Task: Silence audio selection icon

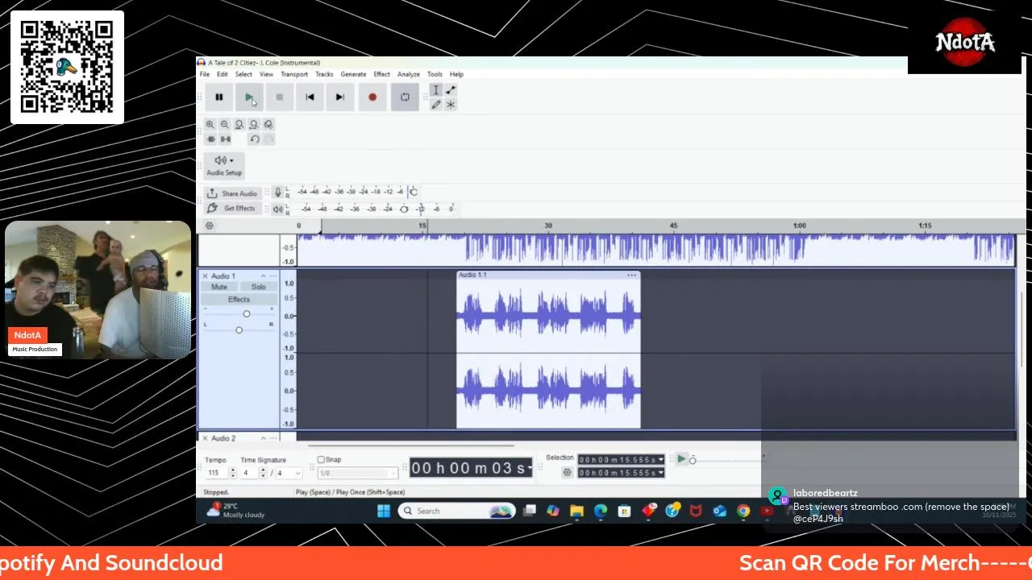Action: point(225,139)
